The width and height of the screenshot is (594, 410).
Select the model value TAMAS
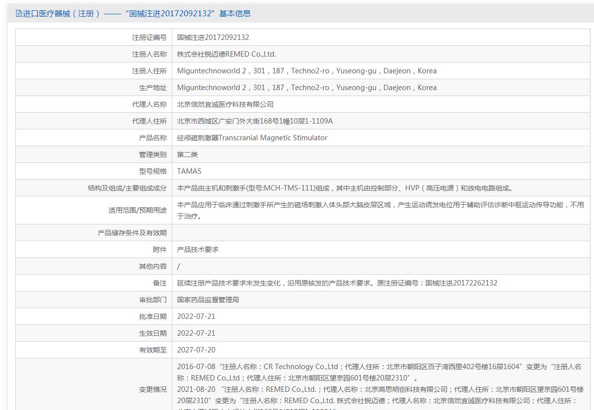189,171
